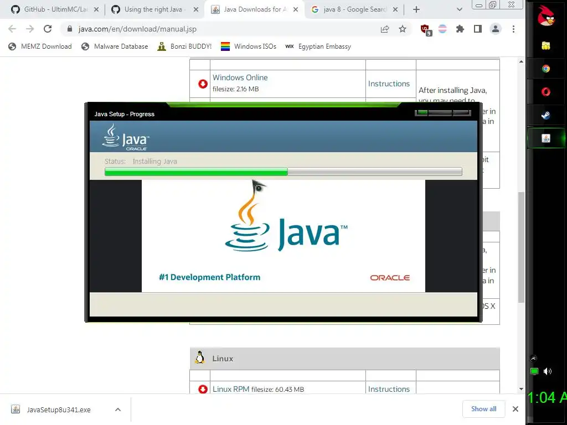Click the scrollbar up arrow
Image resolution: width=567 pixels, height=425 pixels.
521,62
